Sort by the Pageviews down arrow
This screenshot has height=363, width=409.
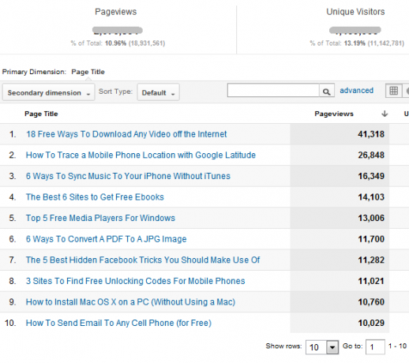point(385,114)
